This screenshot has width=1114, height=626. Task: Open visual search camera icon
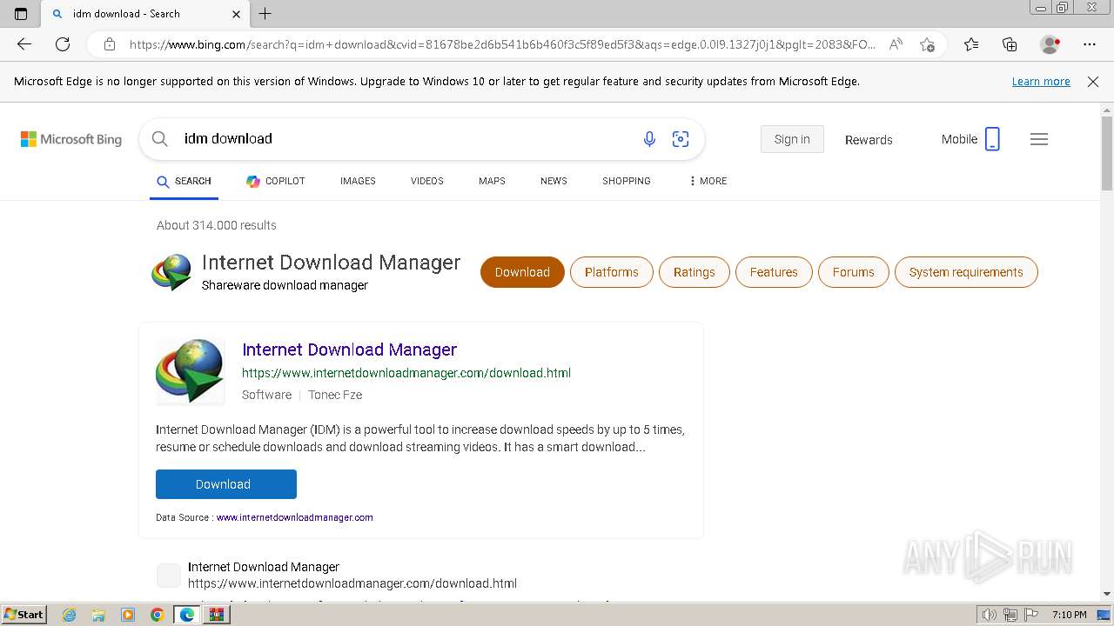pyautogui.click(x=681, y=139)
